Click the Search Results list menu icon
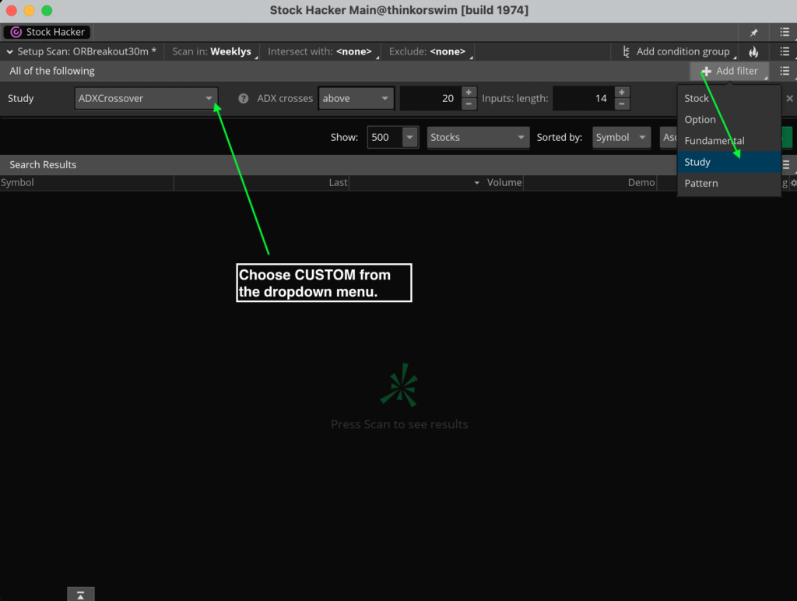The image size is (797, 601). click(x=786, y=165)
